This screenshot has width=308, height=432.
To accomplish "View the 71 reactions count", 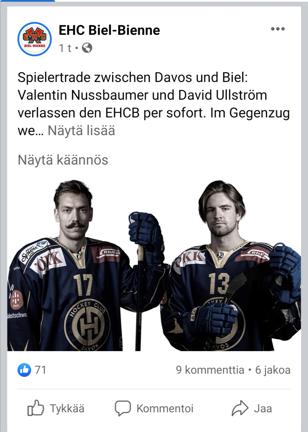I will [x=40, y=370].
